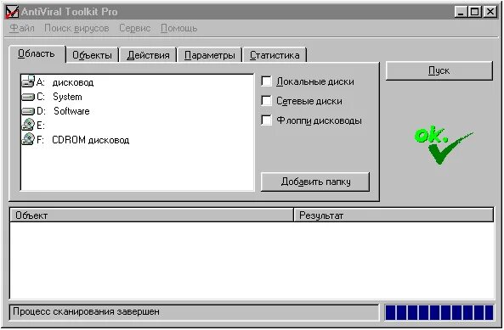This screenshot has height=330, width=504.
Task: Click the 'CDROM дисковод' label
Action: pyautogui.click(x=91, y=140)
